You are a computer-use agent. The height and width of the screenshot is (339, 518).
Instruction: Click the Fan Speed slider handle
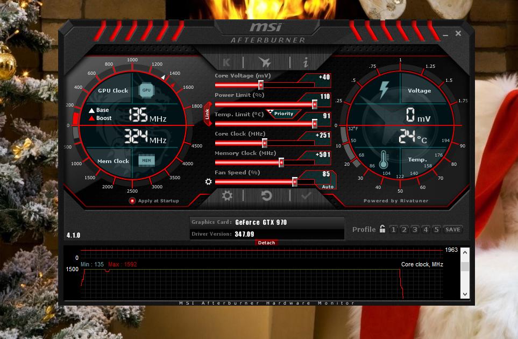(295, 182)
